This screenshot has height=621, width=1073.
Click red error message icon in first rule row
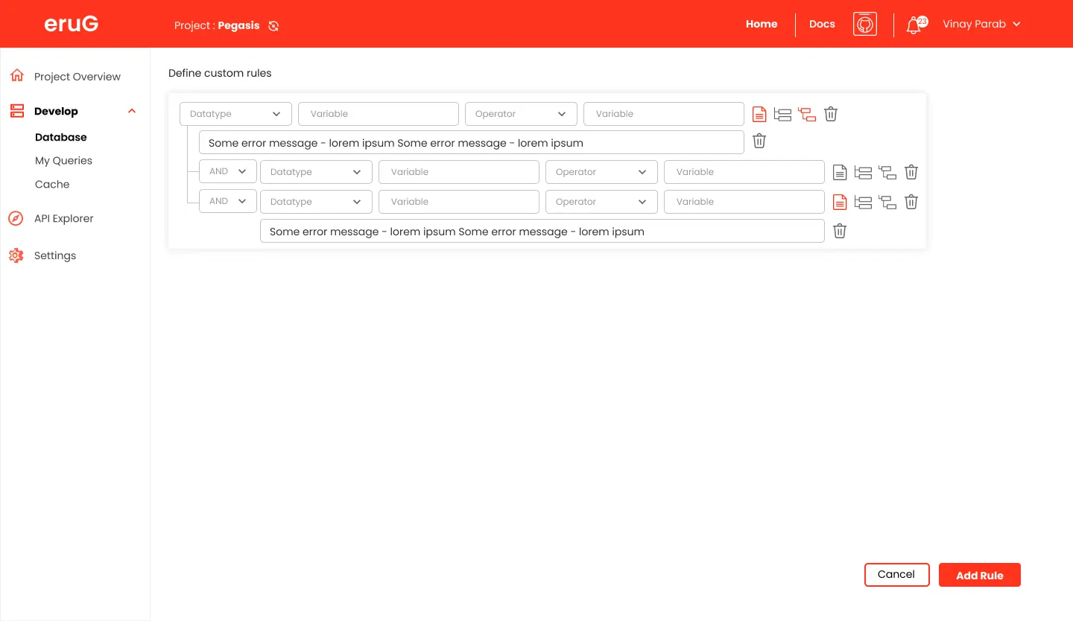(759, 114)
